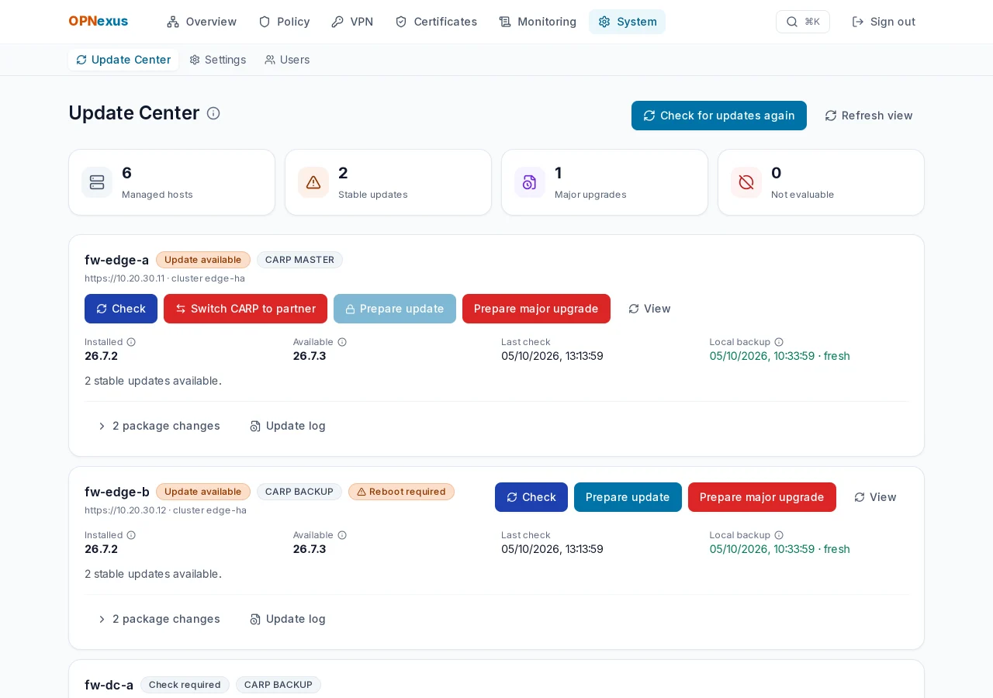Screen dimensions: 993x698
Task: Click Check for updates again button
Action: pos(719,116)
